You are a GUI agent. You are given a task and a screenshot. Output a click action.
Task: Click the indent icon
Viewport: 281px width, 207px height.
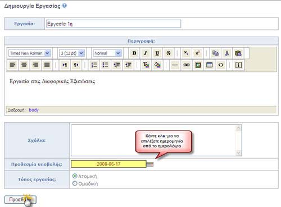point(128,65)
